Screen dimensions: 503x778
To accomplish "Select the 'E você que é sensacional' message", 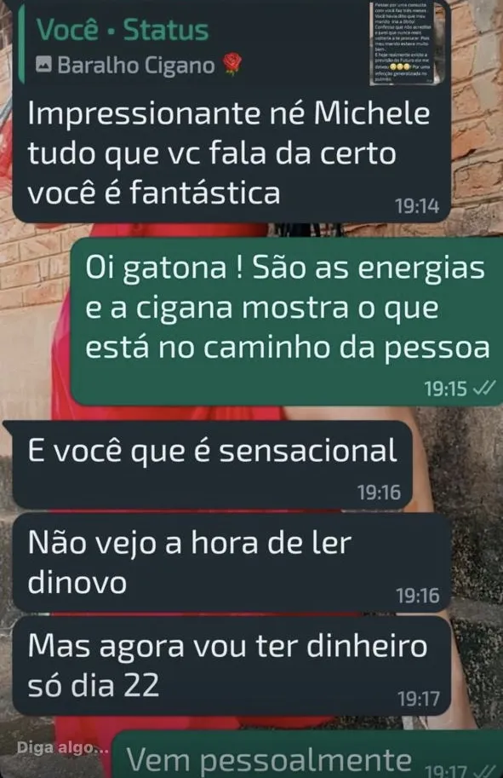I will coord(212,464).
